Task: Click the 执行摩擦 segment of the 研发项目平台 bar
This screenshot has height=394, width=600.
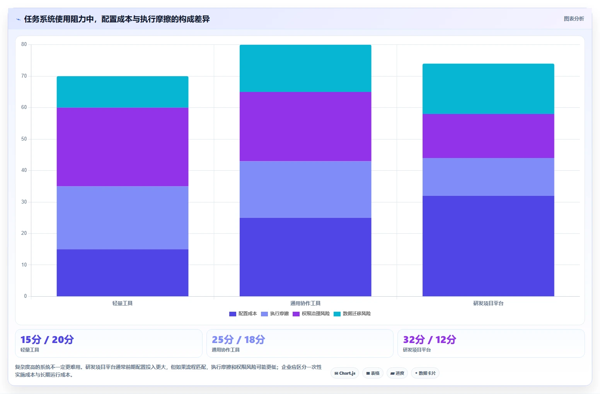Action: [488, 177]
